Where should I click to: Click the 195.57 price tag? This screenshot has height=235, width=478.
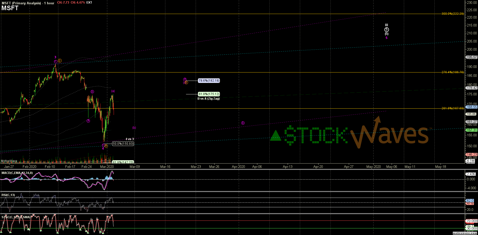[x=472, y=57]
